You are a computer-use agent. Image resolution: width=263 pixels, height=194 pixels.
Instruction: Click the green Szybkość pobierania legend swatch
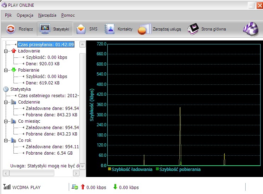tap(157, 169)
